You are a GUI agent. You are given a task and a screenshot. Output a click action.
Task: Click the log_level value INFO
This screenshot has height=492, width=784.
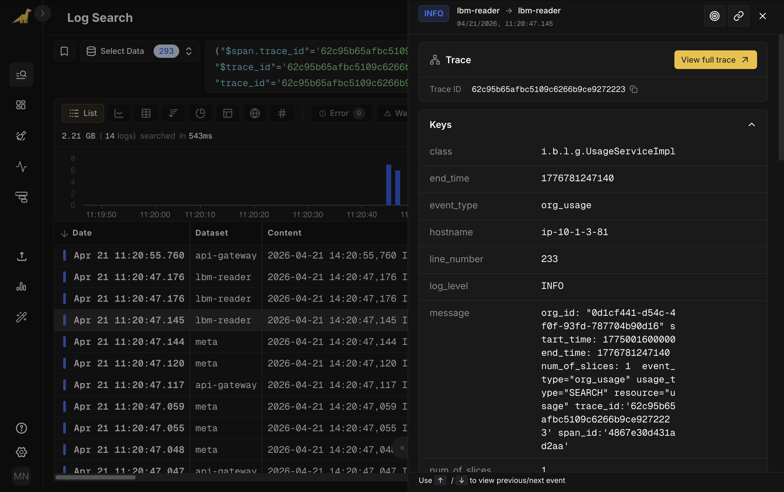tap(552, 286)
